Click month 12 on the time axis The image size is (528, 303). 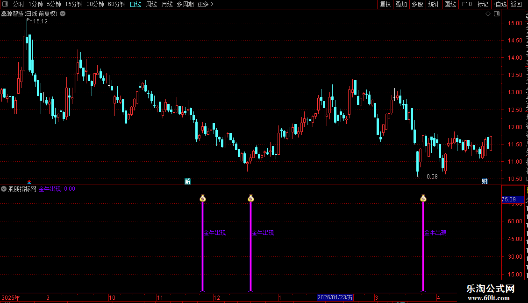click(217, 297)
